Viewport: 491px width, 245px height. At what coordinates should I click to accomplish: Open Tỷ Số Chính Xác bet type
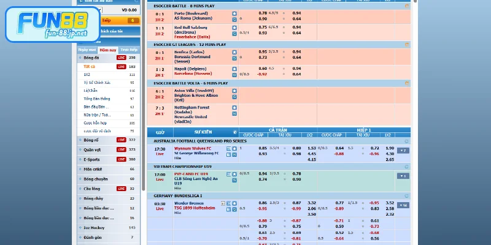click(x=96, y=82)
